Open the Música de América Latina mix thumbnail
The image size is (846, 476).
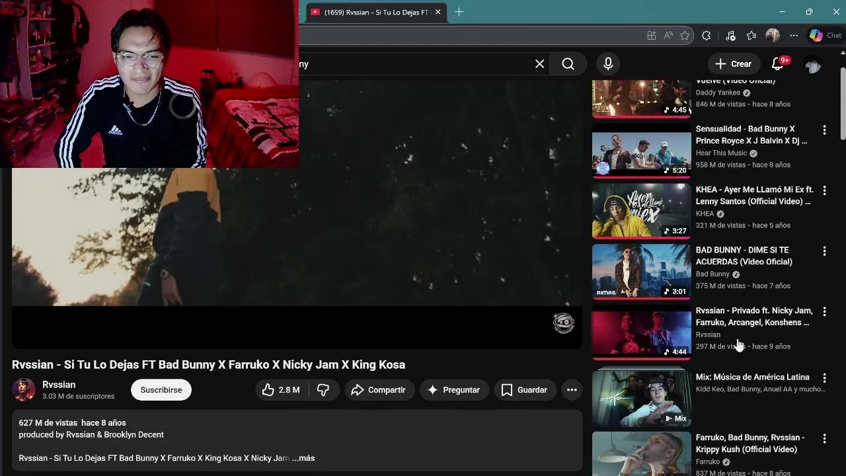(641, 398)
